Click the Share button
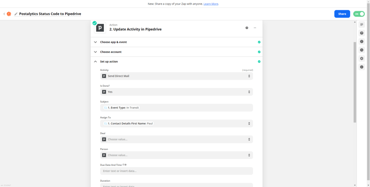370x187 pixels. click(342, 14)
